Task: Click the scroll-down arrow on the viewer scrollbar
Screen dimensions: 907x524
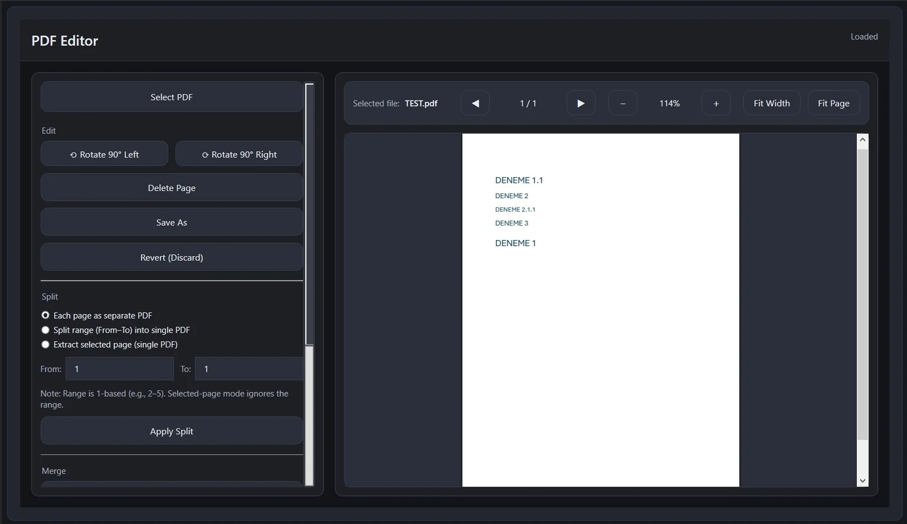Action: click(x=862, y=481)
